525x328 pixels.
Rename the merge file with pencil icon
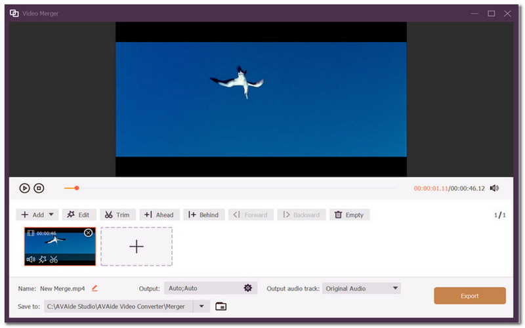(94, 288)
